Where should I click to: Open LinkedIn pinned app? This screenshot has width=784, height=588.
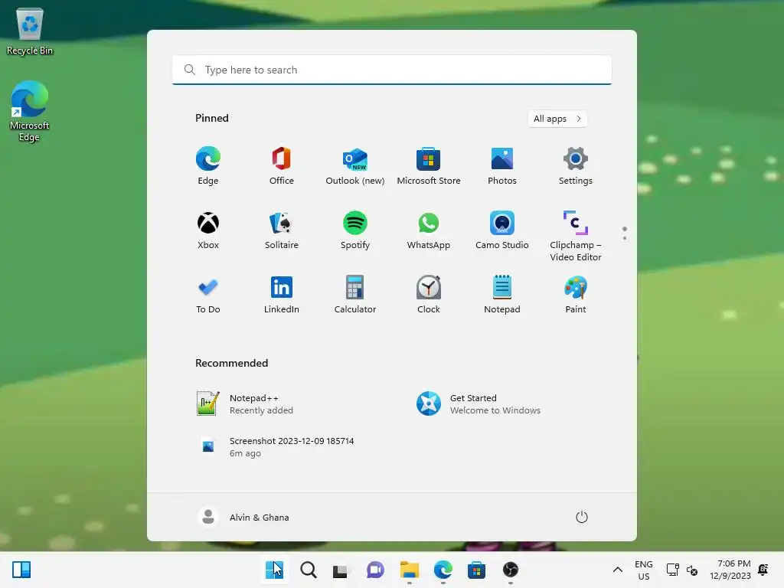(282, 295)
